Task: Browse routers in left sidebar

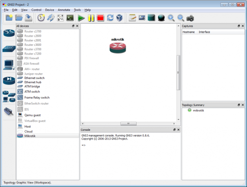Action: click(x=9, y=33)
